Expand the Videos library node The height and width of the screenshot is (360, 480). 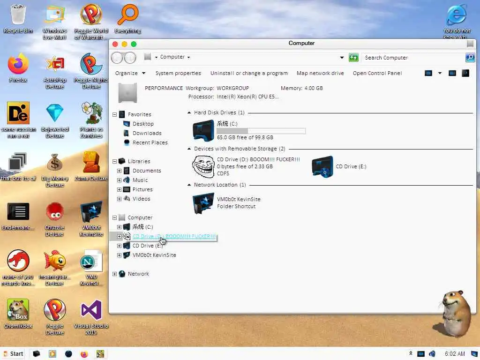(x=120, y=199)
